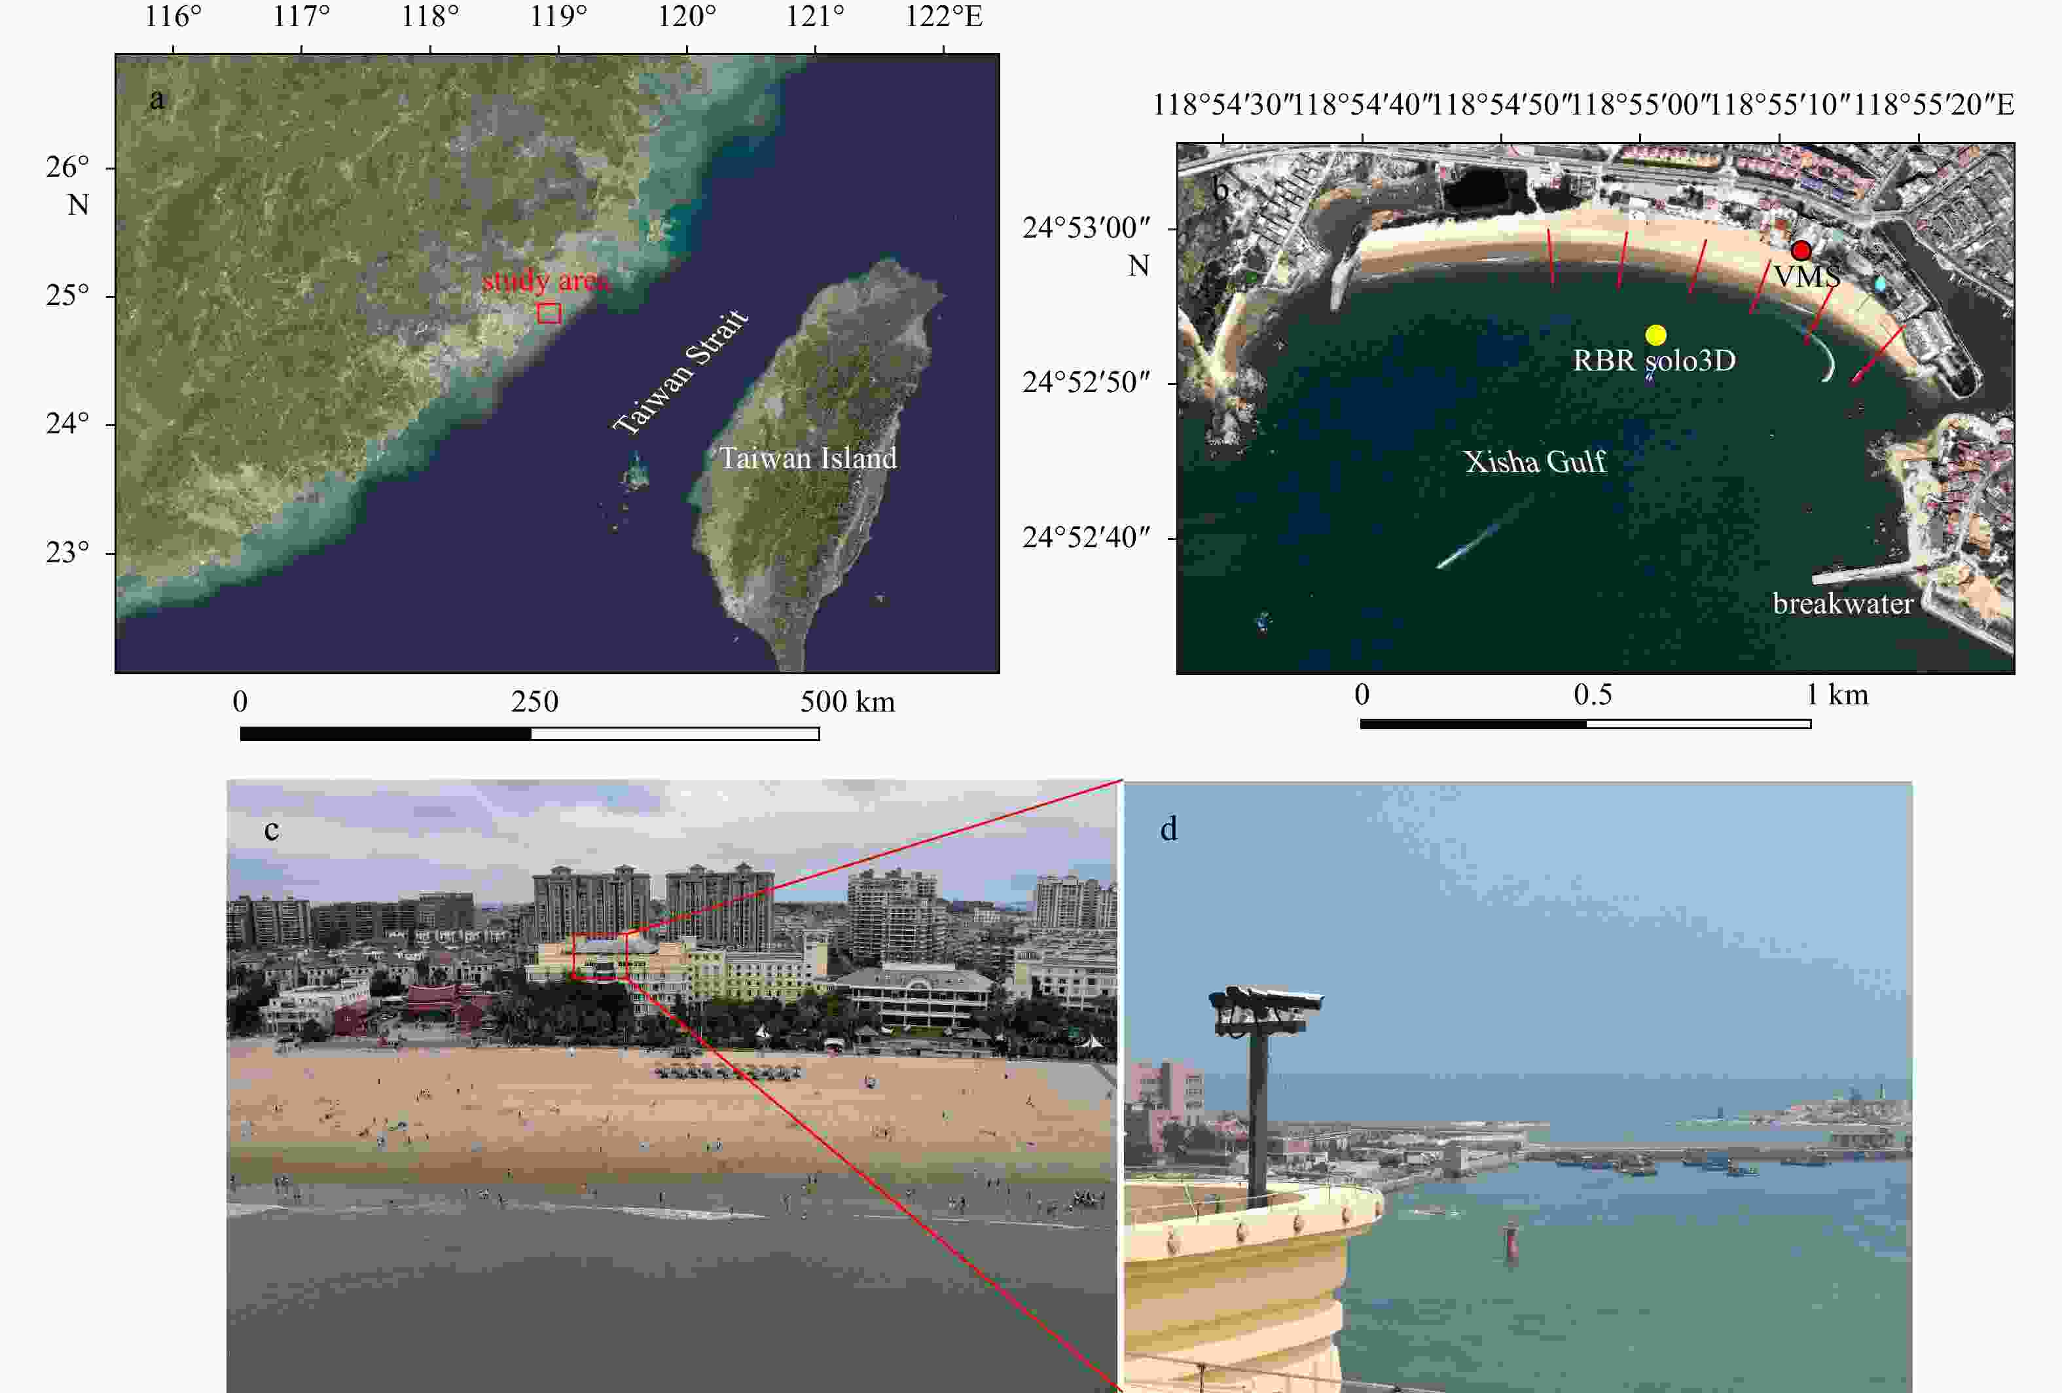Click the red VMS station marker dot
The width and height of the screenshot is (2062, 1393).
(x=1800, y=250)
